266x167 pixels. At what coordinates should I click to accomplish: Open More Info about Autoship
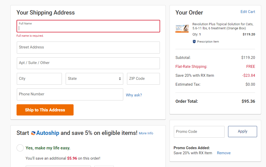[146, 133]
